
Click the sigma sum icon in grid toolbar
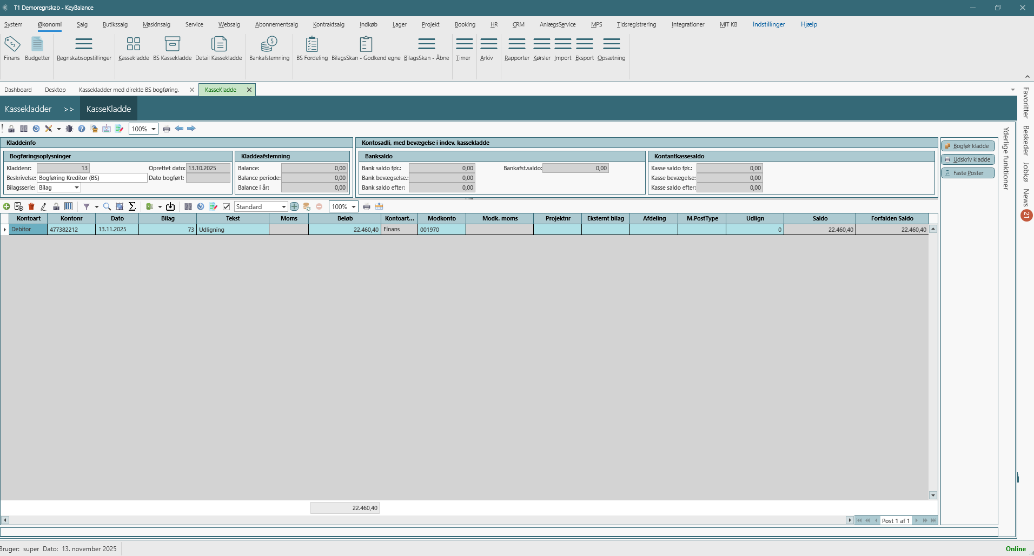coord(132,206)
